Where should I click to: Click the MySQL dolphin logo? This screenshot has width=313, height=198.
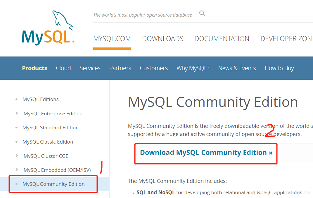(x=48, y=28)
